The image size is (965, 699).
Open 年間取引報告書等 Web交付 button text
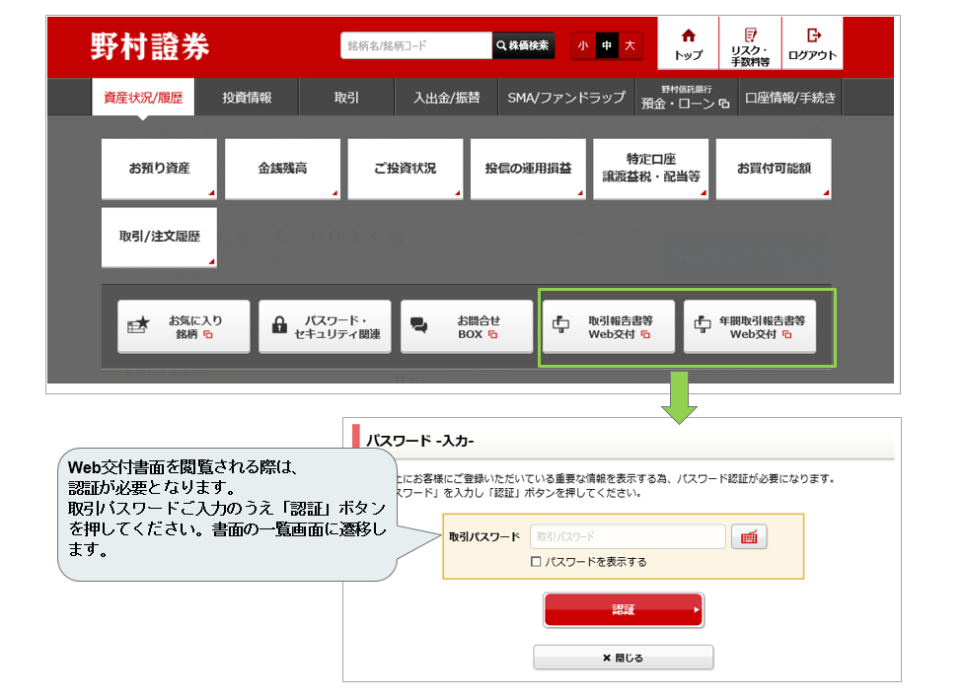tap(762, 327)
